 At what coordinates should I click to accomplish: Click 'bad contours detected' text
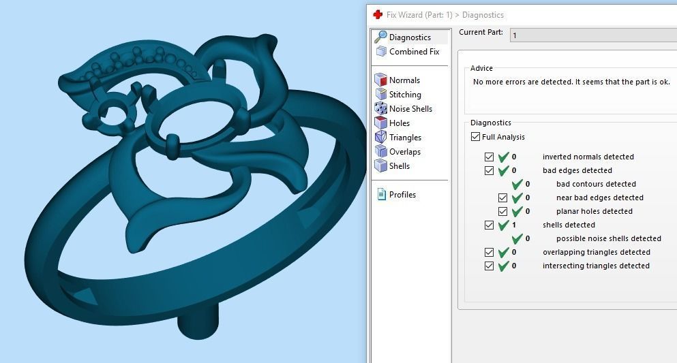[x=596, y=184]
